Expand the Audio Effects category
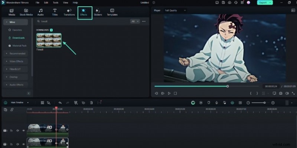297x148 pixels. (x=16, y=85)
